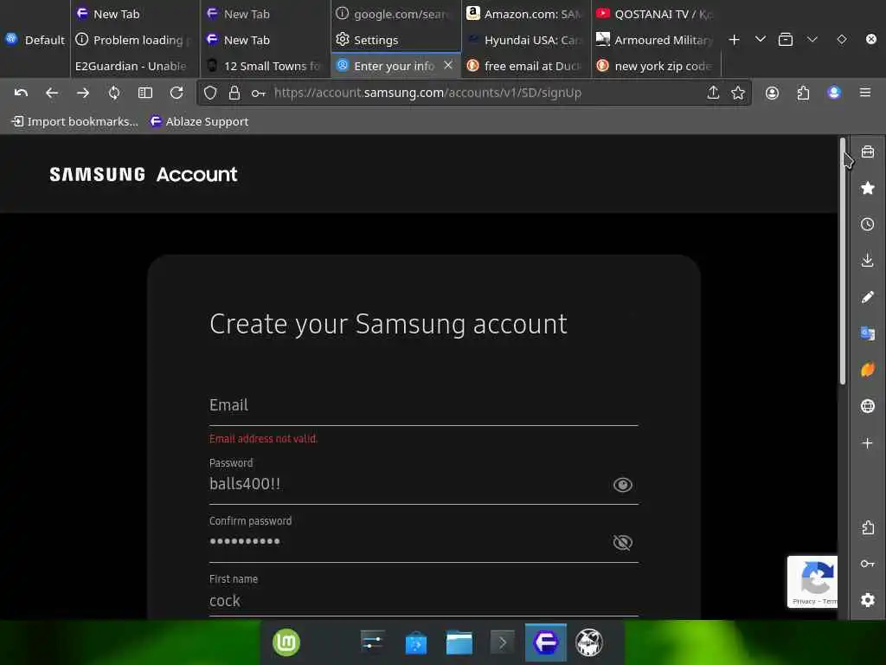This screenshot has height=665, width=886.
Task: Open sidebar downloads arrow
Action: [868, 260]
